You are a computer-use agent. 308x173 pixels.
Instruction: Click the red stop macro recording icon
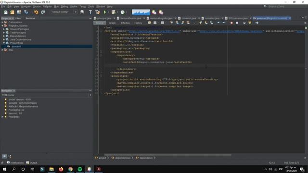231,23
